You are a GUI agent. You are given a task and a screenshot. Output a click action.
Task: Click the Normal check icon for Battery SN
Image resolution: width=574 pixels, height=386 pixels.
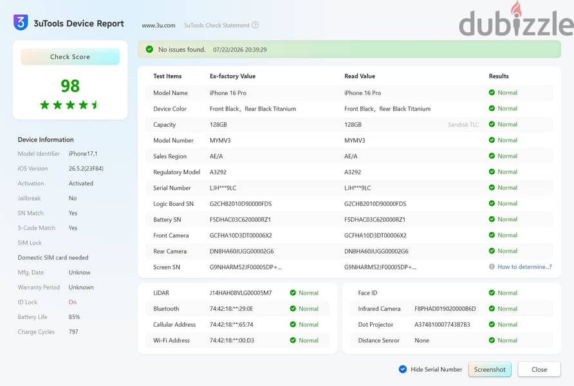[492, 219]
